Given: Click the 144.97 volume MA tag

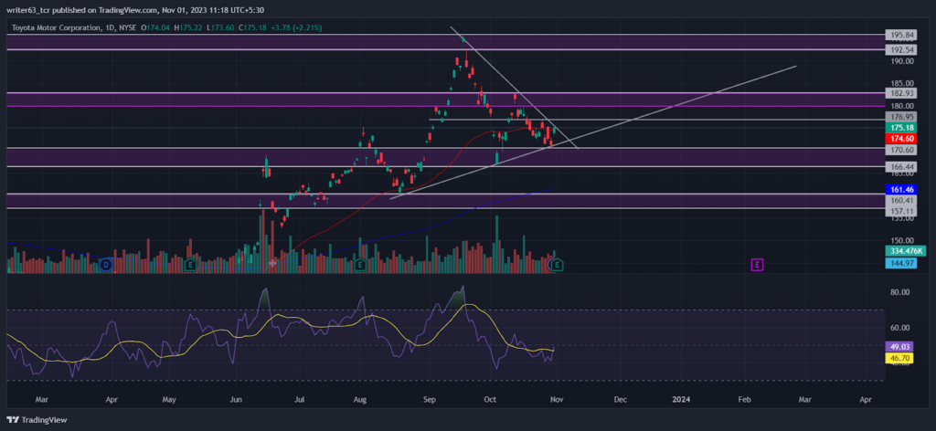Looking at the screenshot, I should [901, 263].
